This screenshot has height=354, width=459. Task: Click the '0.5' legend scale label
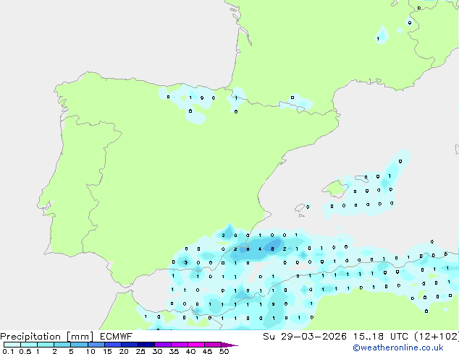pos(25,351)
